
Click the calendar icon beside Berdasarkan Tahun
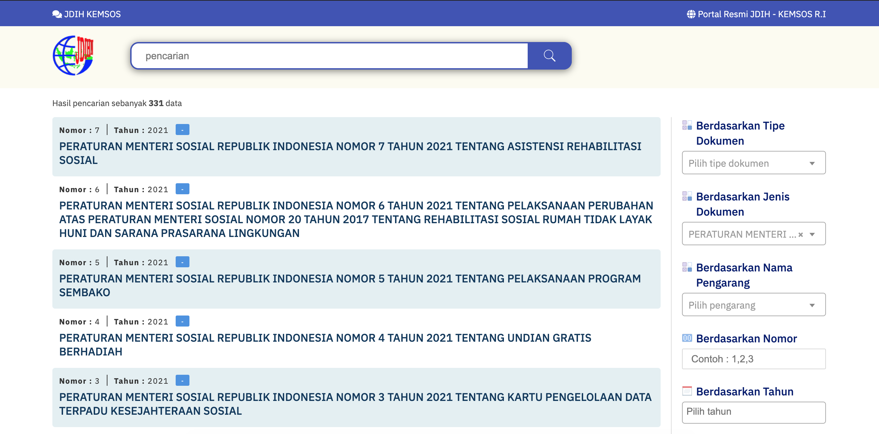pos(687,391)
